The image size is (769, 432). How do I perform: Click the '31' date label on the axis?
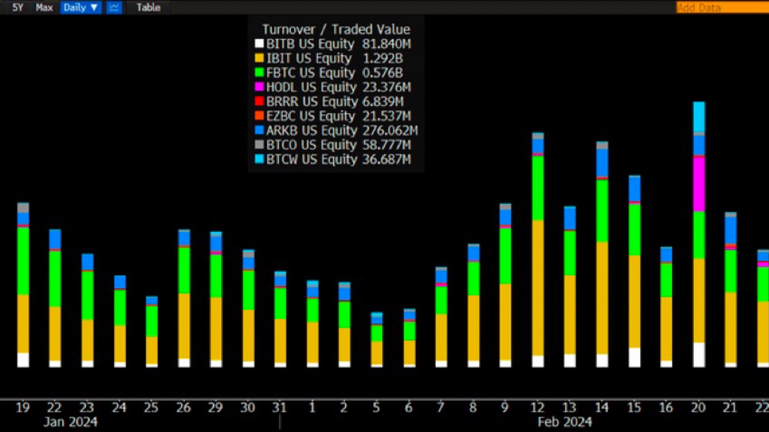[x=280, y=407]
